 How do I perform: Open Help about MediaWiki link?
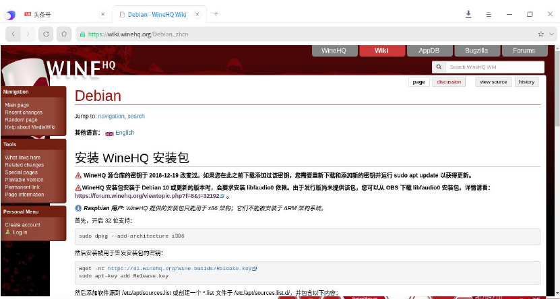point(30,127)
